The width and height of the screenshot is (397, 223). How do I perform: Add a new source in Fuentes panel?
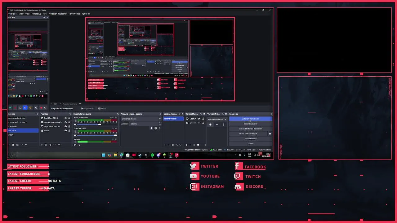click(42, 145)
